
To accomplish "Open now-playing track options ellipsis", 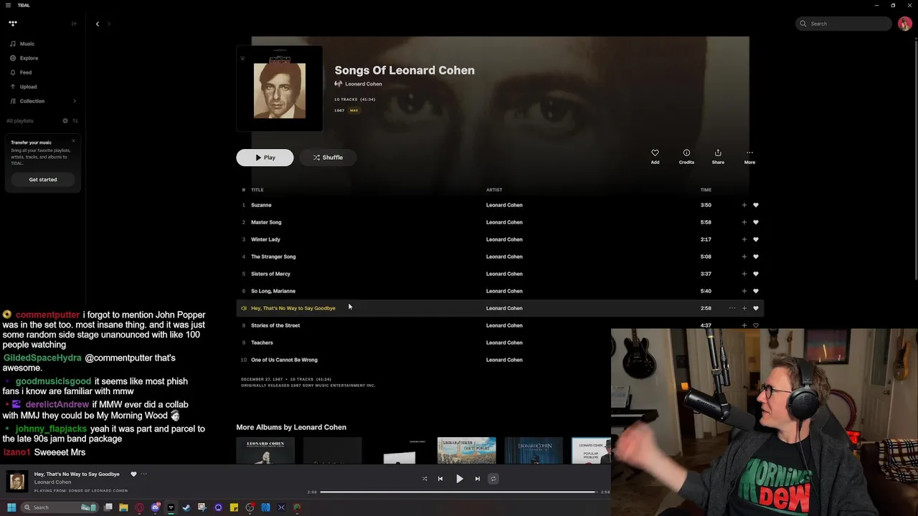I will click(143, 474).
